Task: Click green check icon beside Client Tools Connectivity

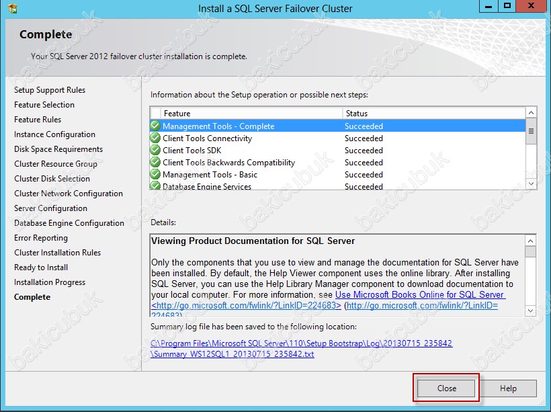Action: [155, 138]
